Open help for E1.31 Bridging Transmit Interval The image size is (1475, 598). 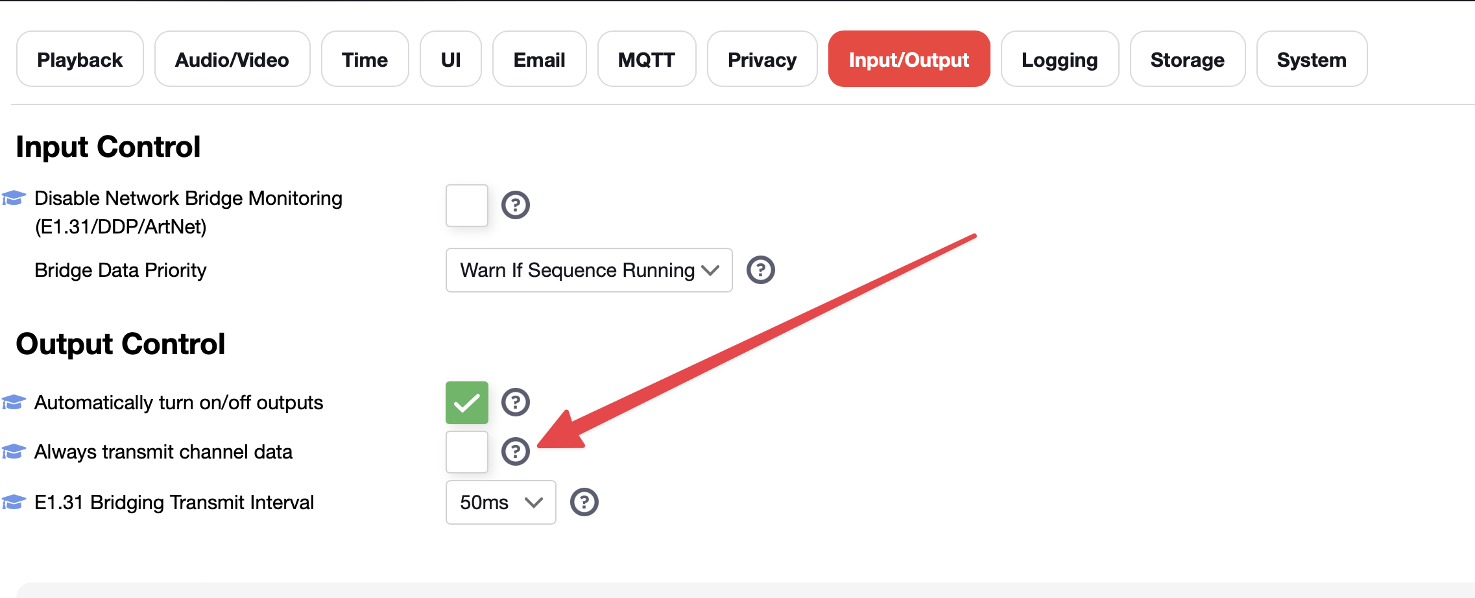584,502
